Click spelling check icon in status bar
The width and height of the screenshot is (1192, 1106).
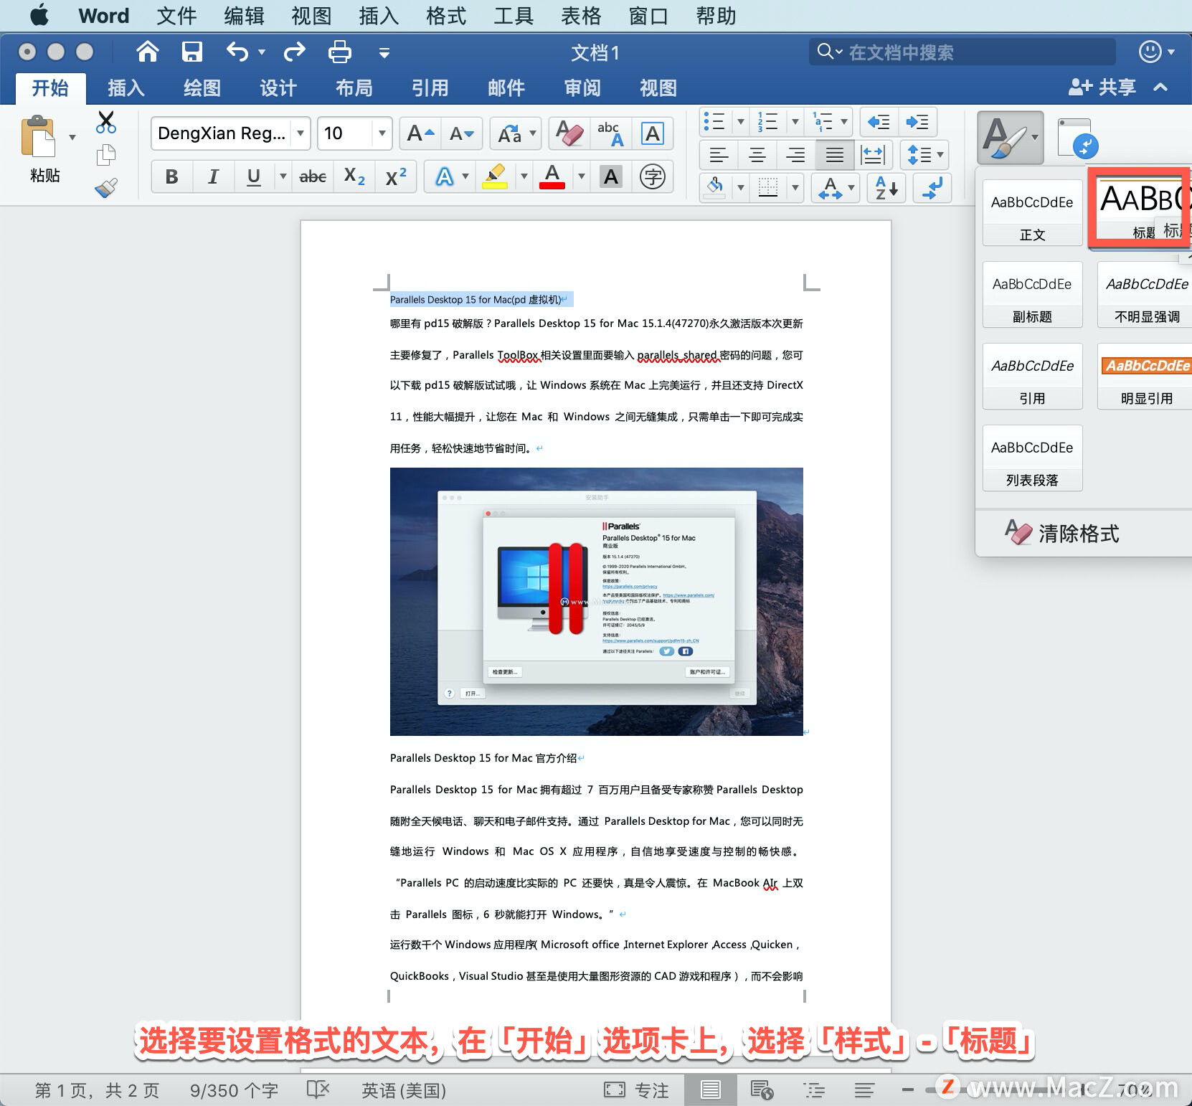click(x=318, y=1090)
